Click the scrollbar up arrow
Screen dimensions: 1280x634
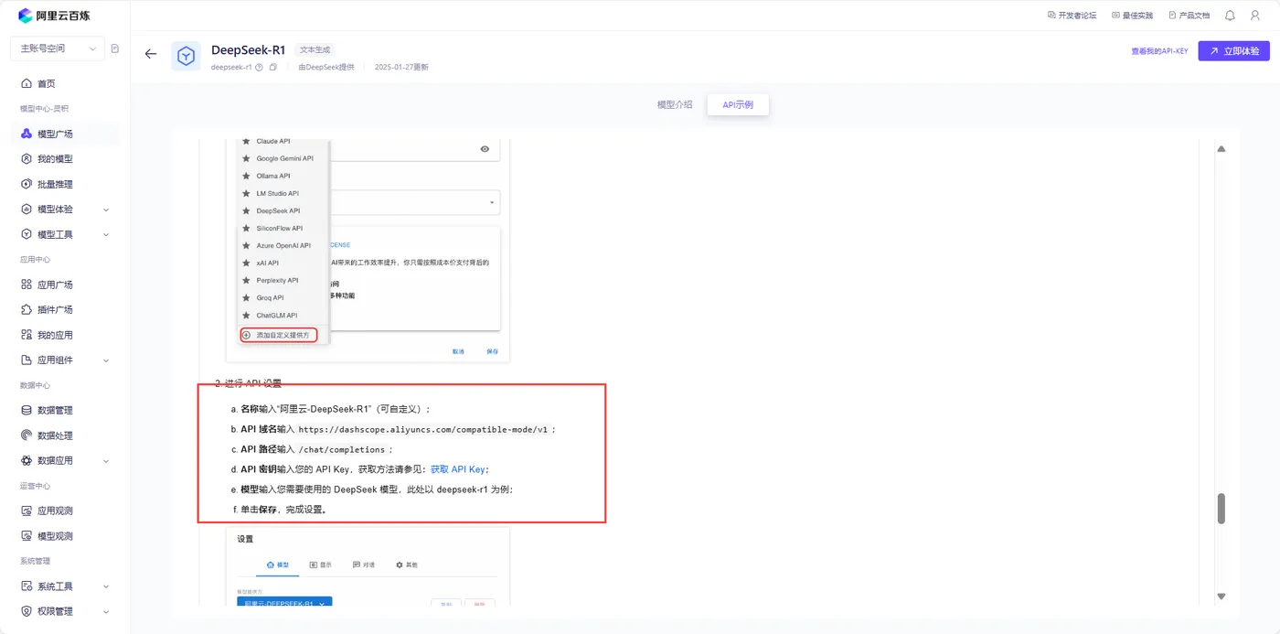1221,149
